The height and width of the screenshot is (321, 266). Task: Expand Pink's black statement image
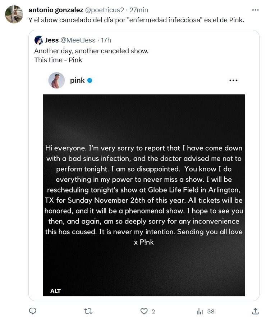pos(144,195)
